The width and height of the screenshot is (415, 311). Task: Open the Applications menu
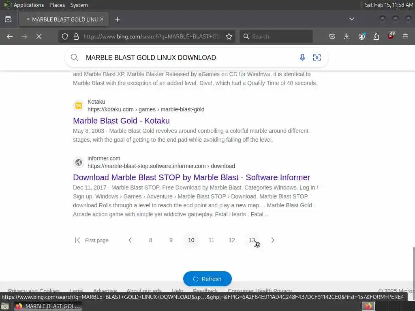(29, 5)
